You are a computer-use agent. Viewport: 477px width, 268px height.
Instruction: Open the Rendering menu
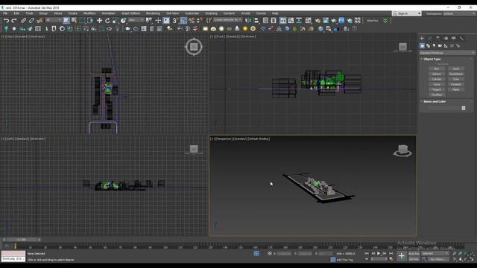point(153,13)
